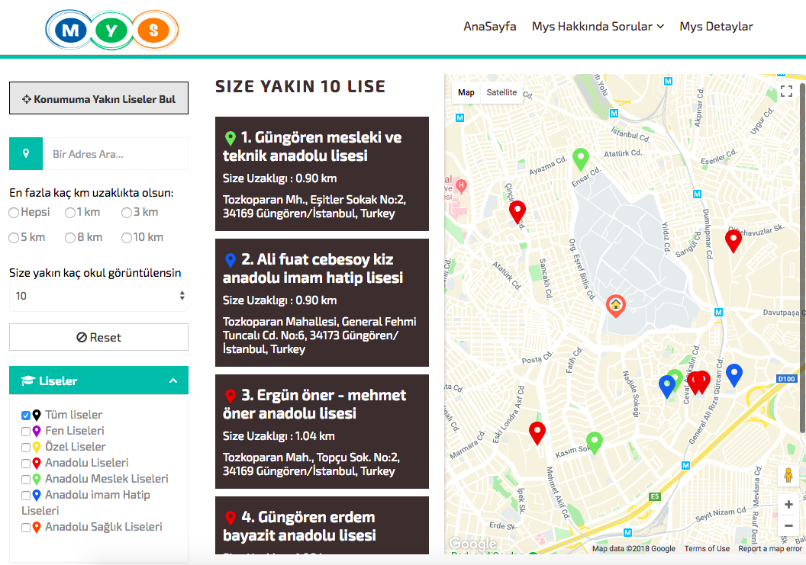Click the MYS logo
Viewport: 806px width, 565px height.
point(112,30)
